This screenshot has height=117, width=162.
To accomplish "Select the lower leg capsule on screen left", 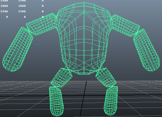I will coord(56,101).
